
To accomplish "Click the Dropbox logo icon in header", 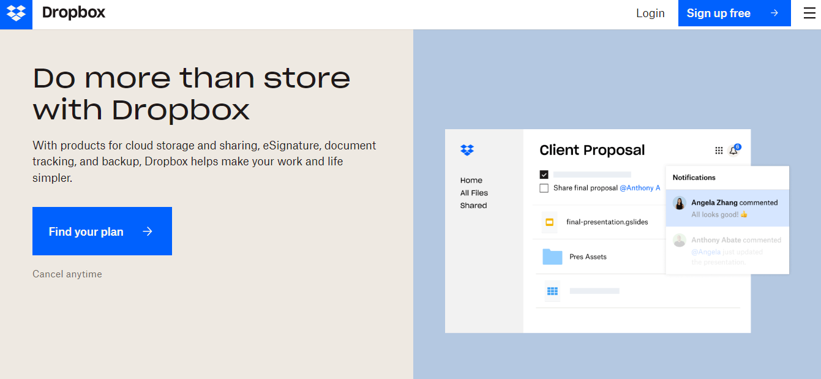I will [16, 13].
